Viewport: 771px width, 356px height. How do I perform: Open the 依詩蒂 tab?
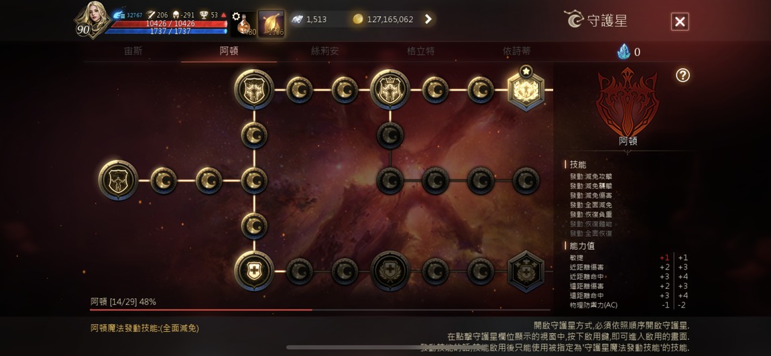coord(516,51)
